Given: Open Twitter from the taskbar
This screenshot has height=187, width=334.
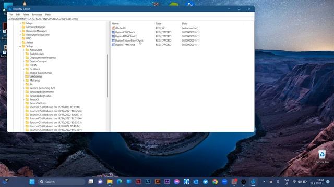Looking at the screenshot, I should coord(205,182).
